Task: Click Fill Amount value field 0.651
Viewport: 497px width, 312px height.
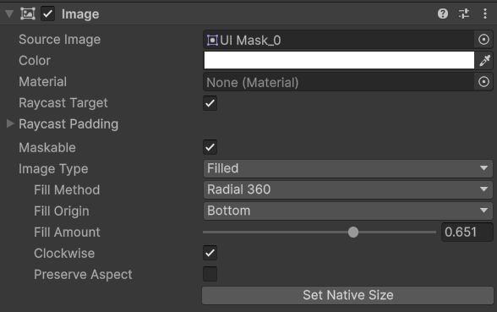Action: [x=467, y=232]
